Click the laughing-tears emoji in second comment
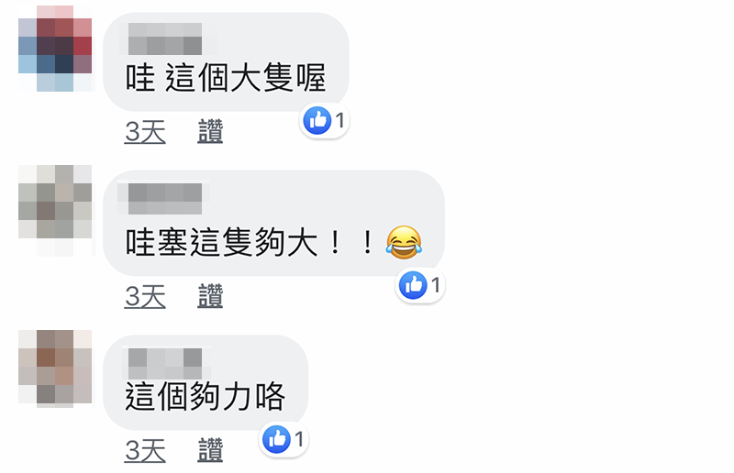 pyautogui.click(x=404, y=242)
